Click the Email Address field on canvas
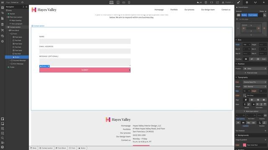The width and height of the screenshot is (268, 150). tap(85, 51)
